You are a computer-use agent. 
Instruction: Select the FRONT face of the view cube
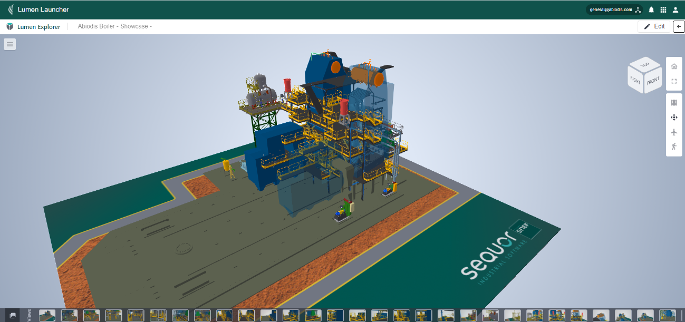(653, 81)
